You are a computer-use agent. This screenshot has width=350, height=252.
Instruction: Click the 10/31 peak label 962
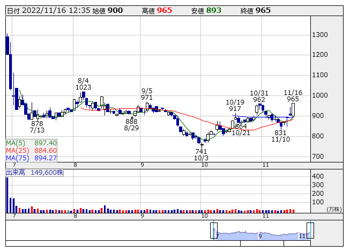pos(259,99)
